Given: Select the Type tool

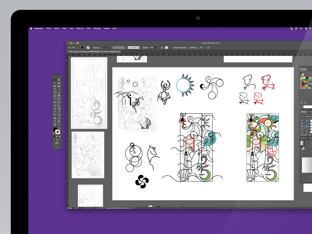Looking at the screenshot, I should [x=55, y=89].
